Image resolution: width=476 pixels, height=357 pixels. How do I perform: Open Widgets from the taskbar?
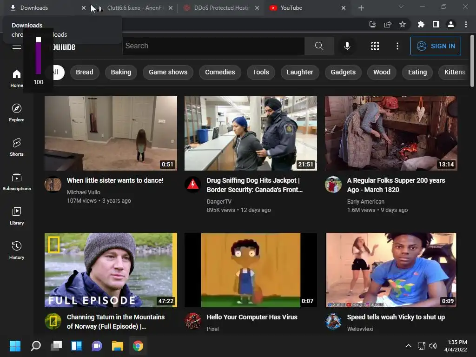tap(77, 346)
